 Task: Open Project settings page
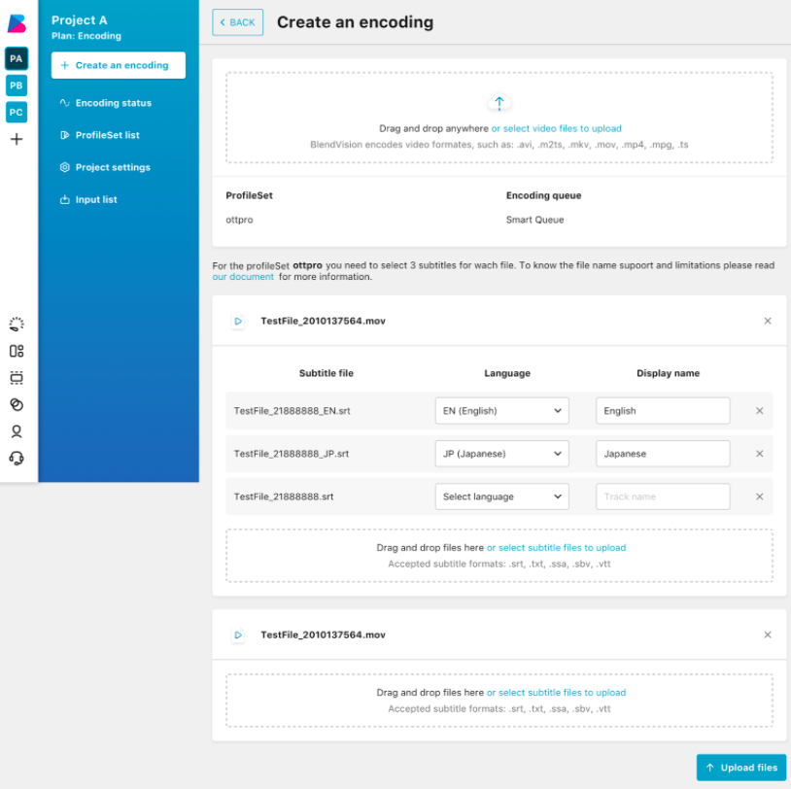click(113, 167)
